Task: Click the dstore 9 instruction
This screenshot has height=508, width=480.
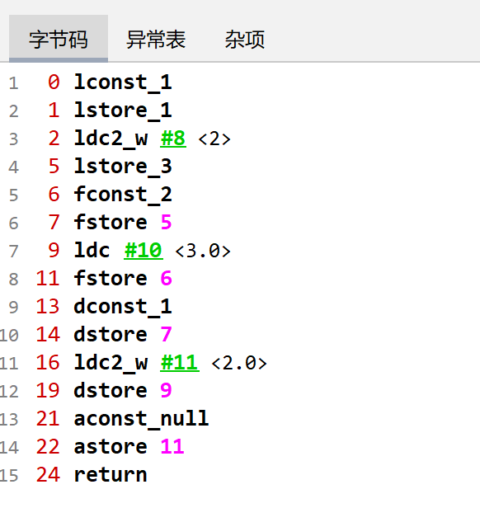Action: click(123, 391)
